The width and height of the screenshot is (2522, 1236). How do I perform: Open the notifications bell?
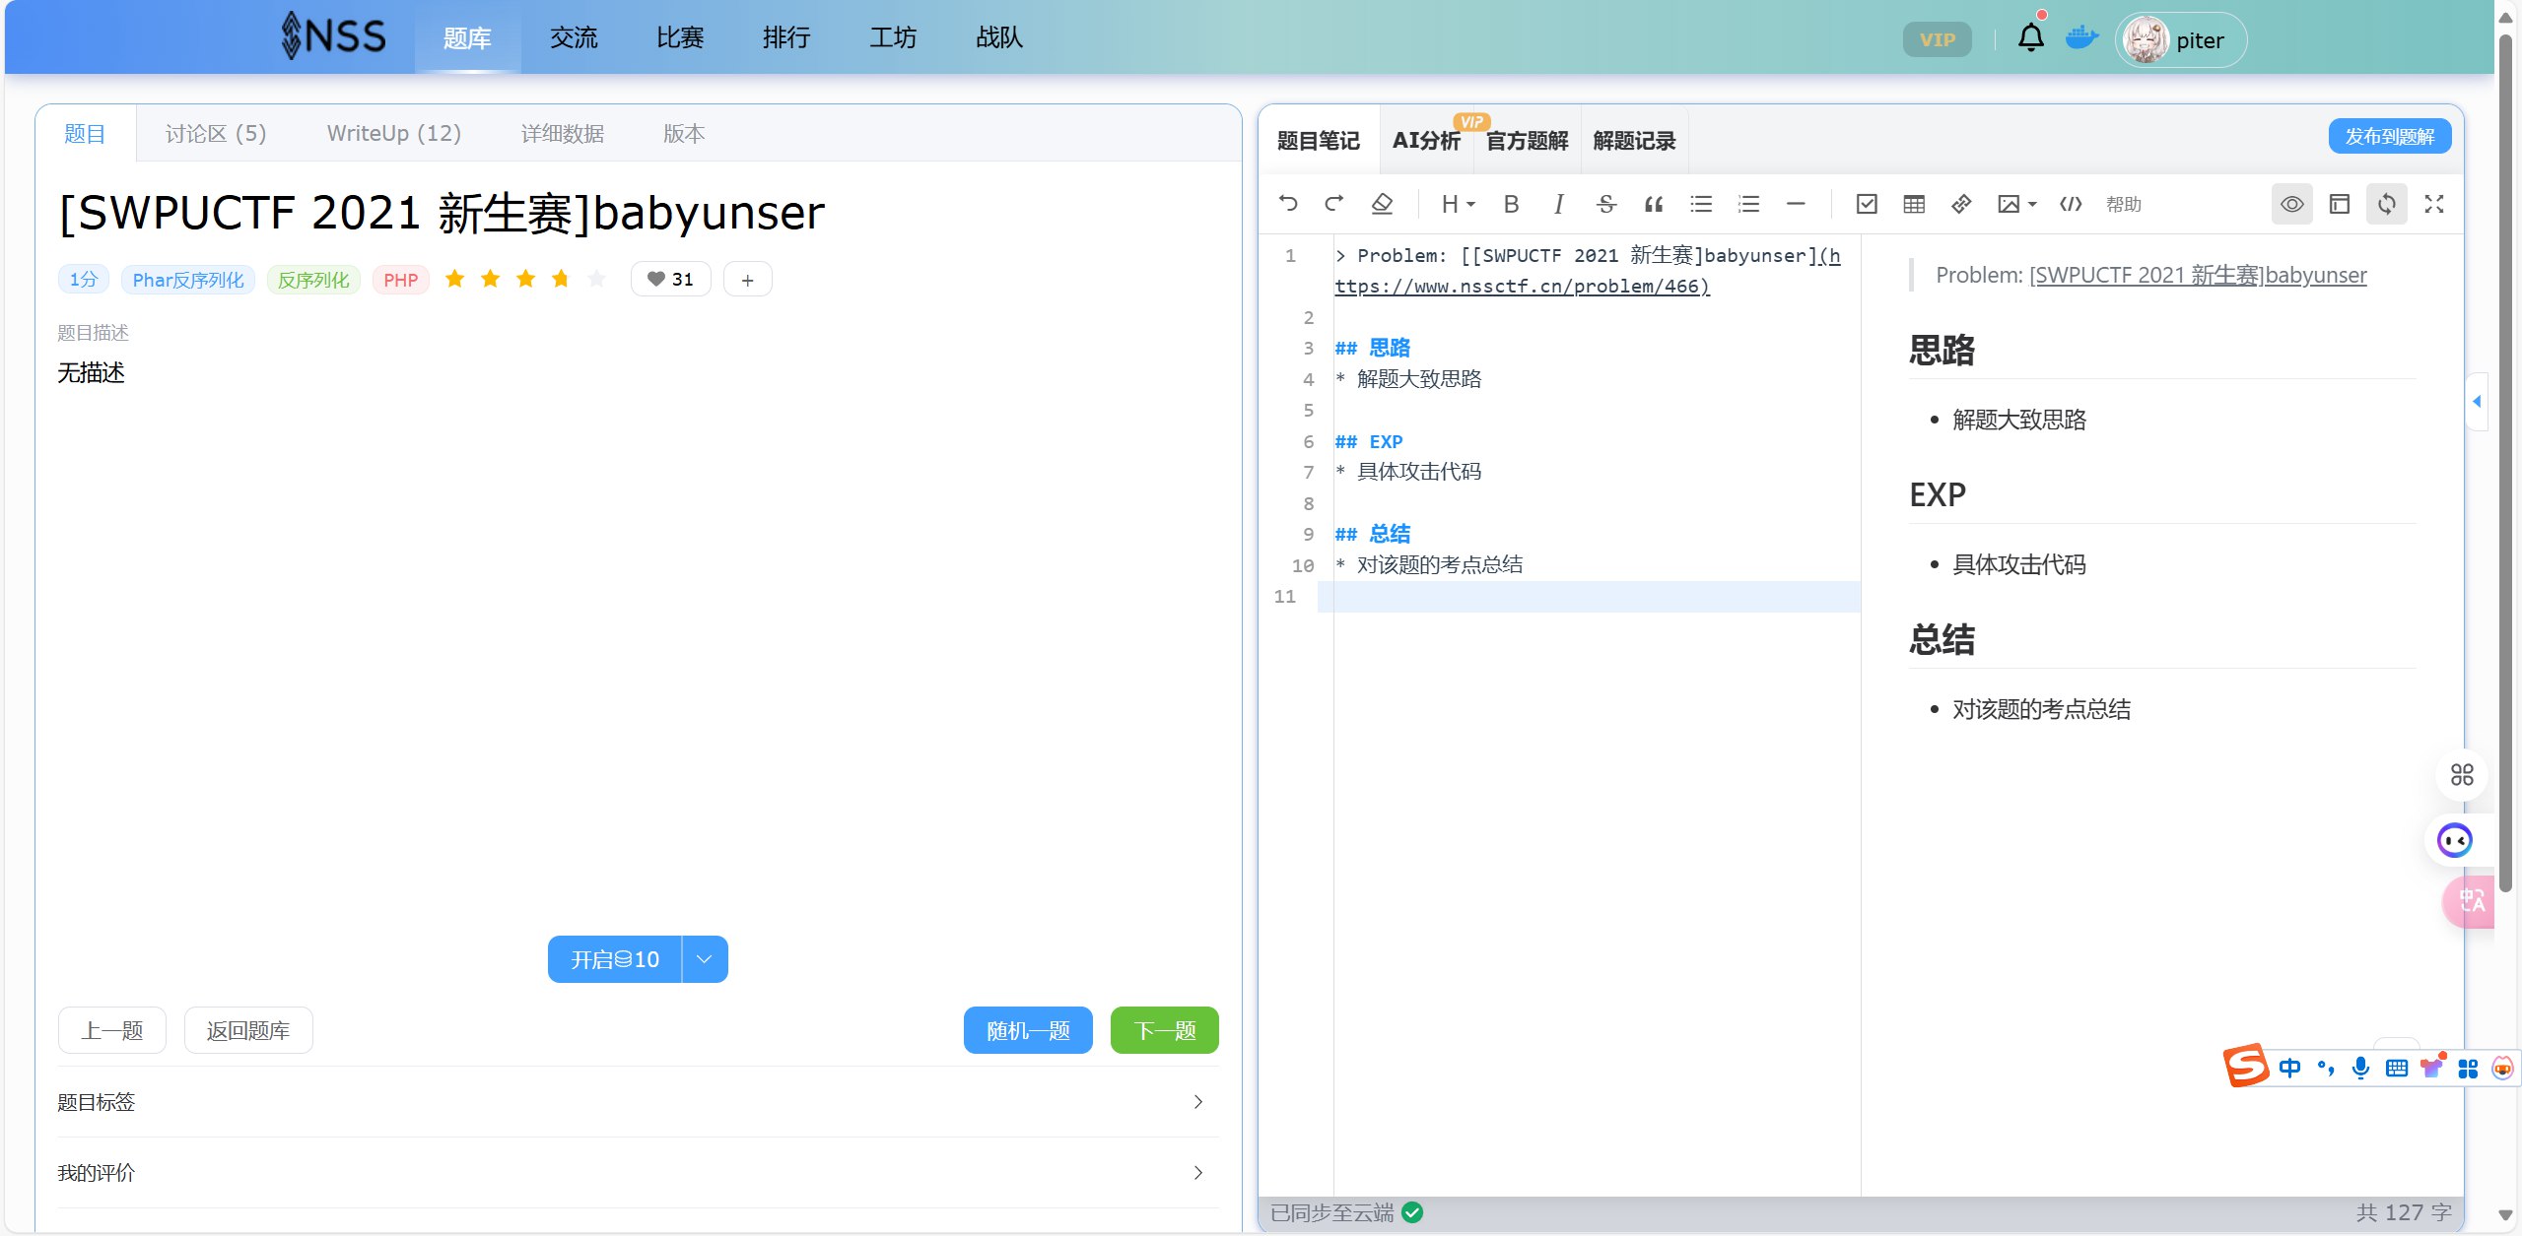coord(2030,38)
